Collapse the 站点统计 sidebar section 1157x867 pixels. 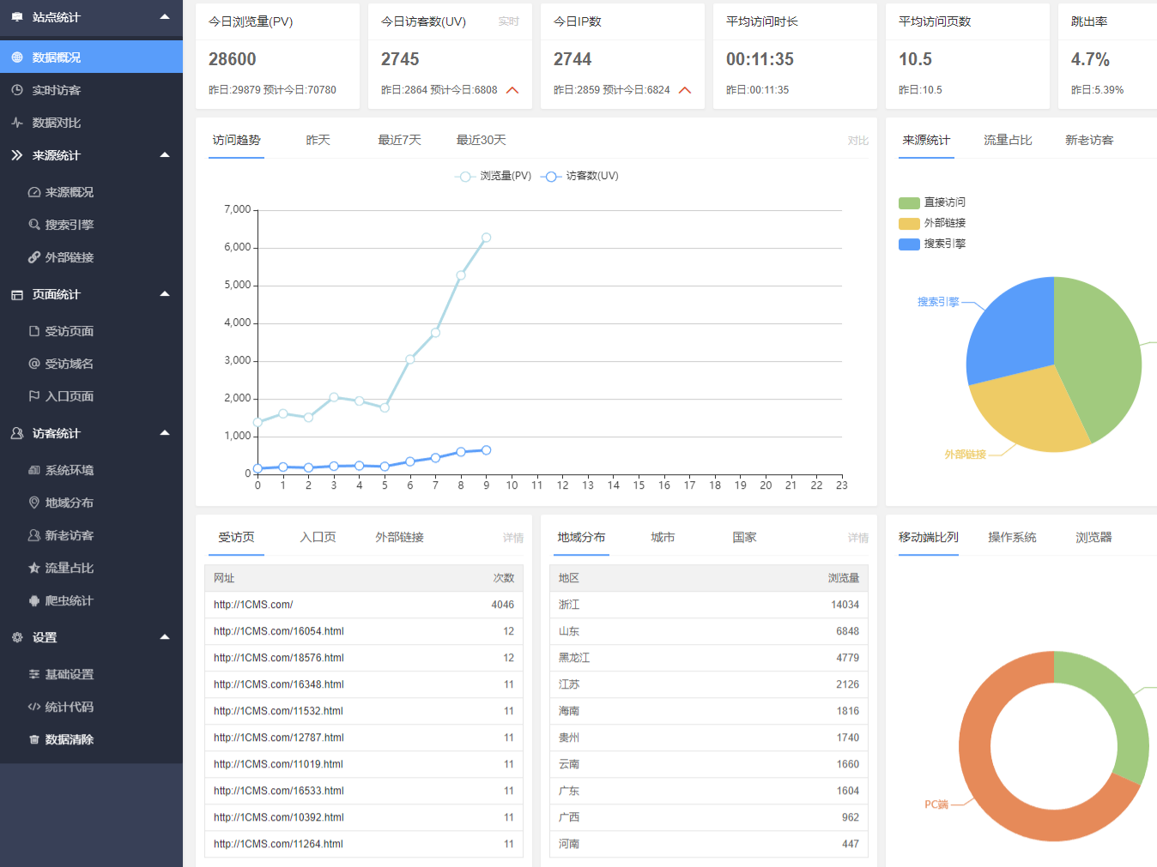coord(164,15)
